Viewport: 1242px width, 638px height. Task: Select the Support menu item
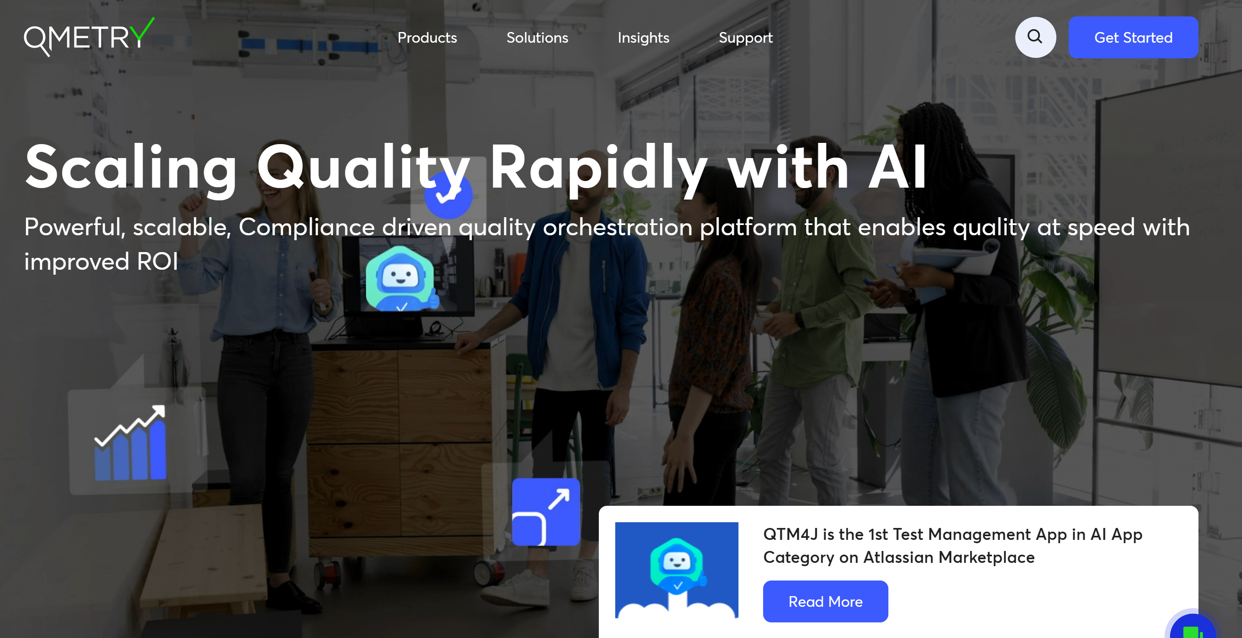745,37
